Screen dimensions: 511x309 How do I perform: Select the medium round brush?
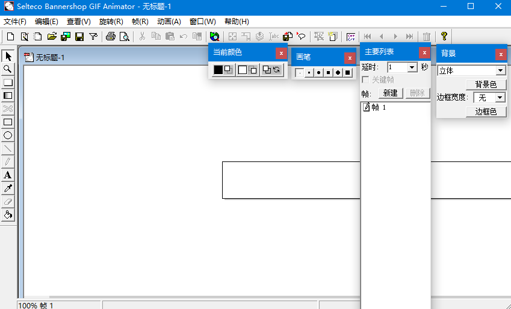tap(319, 73)
